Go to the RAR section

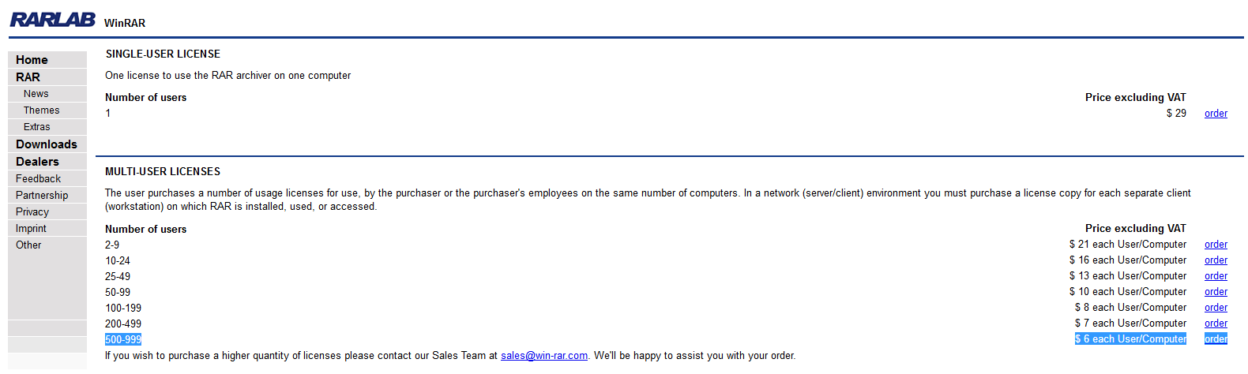coord(28,77)
